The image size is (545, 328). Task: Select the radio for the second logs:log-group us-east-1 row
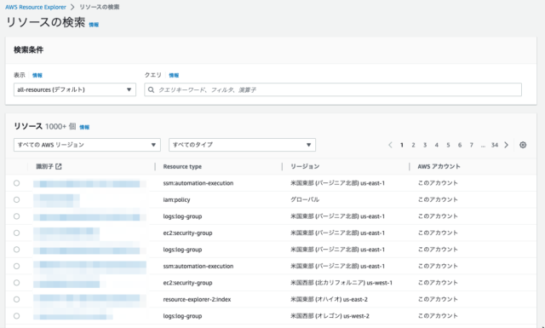[x=17, y=250]
